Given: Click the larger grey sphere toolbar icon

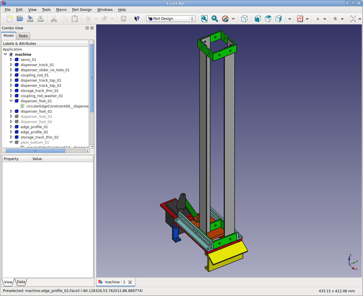Looking at the screenshot, I should coord(335,19).
